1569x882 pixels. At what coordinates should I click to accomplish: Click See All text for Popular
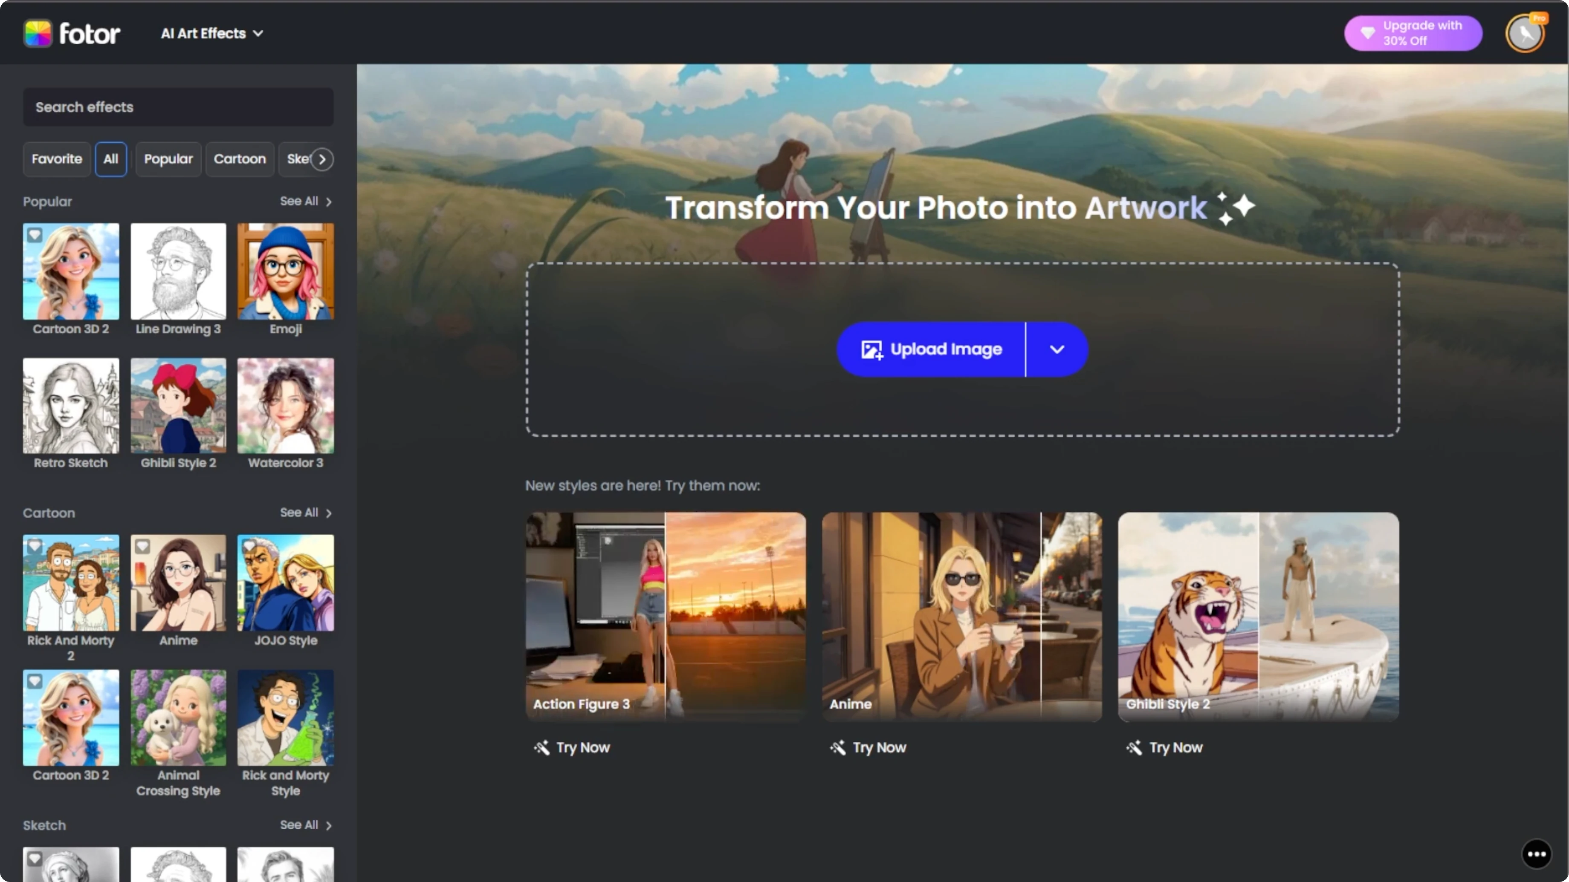pos(298,202)
